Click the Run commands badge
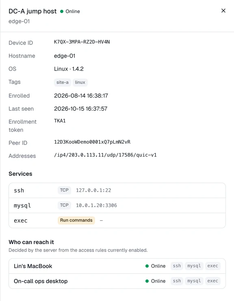This screenshot has width=234, height=301. pyautogui.click(x=76, y=220)
